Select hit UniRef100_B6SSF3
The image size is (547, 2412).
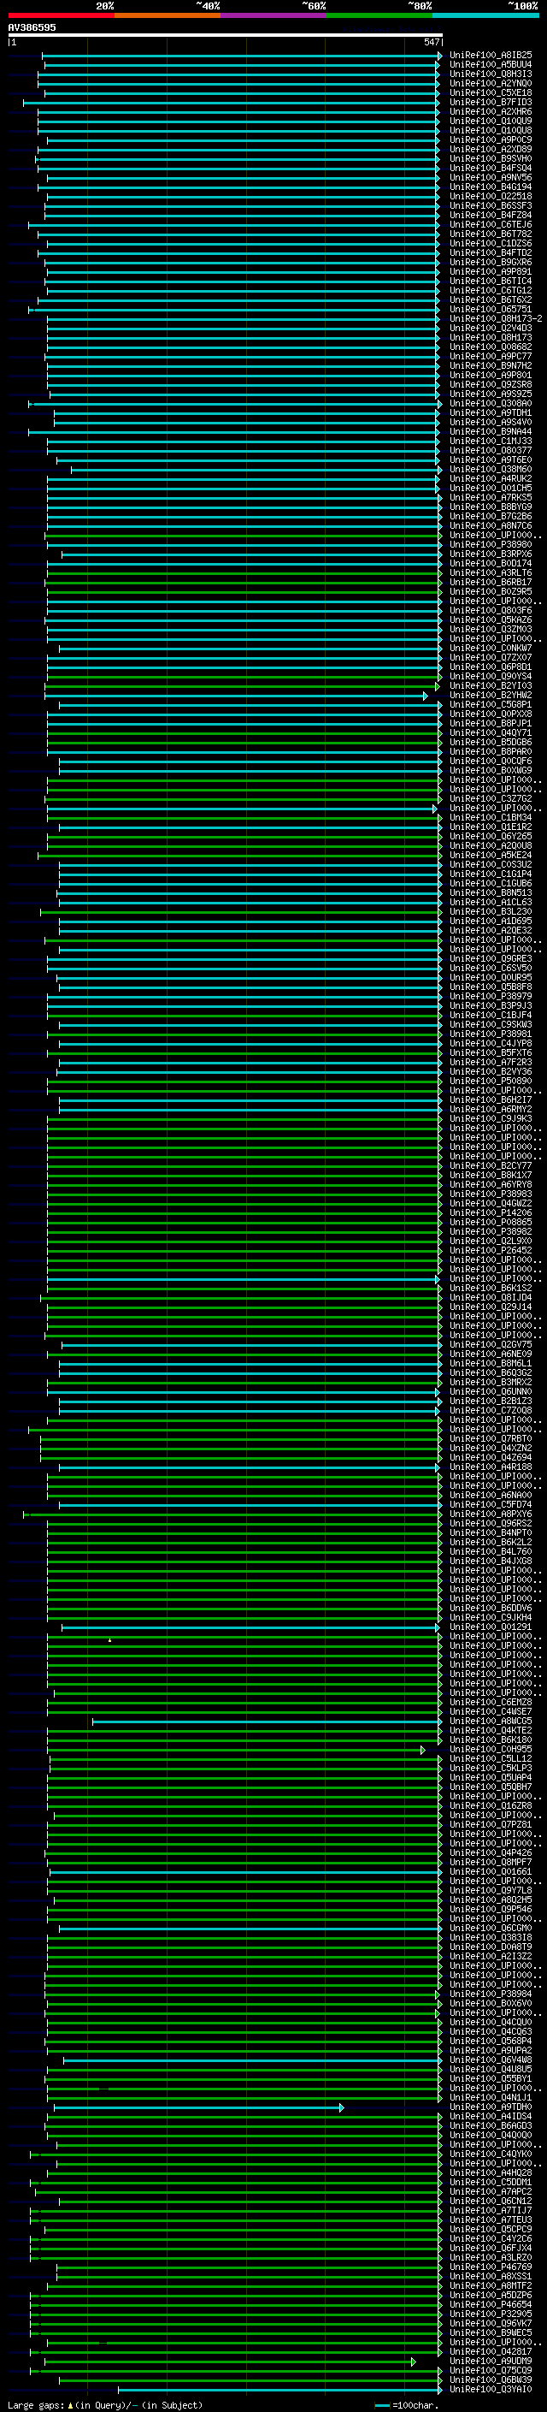[490, 206]
